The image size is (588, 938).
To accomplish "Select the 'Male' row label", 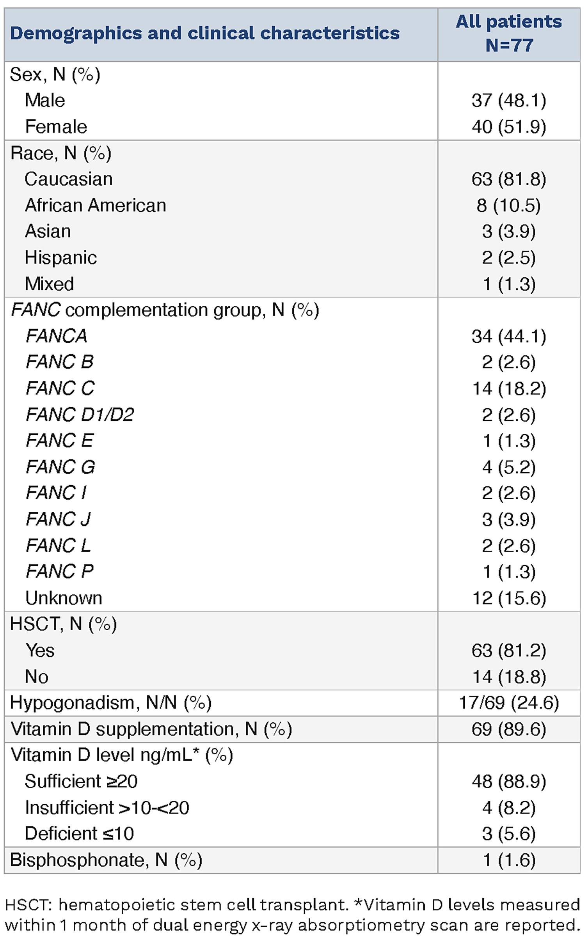I will (x=45, y=100).
